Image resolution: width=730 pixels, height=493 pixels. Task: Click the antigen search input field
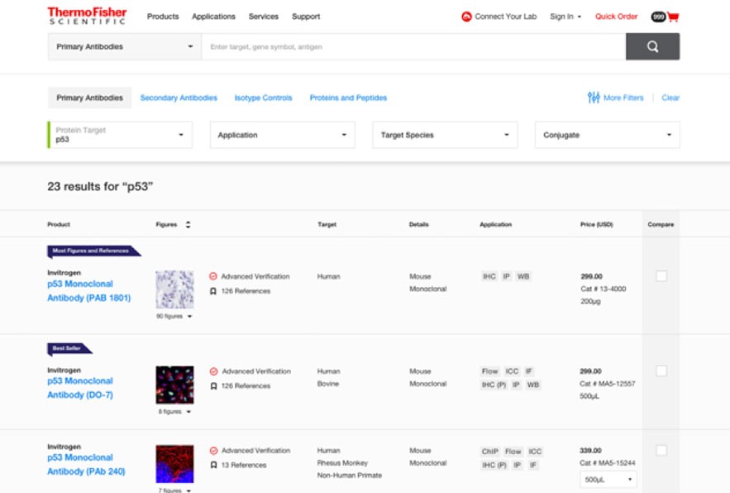pyautogui.click(x=413, y=46)
